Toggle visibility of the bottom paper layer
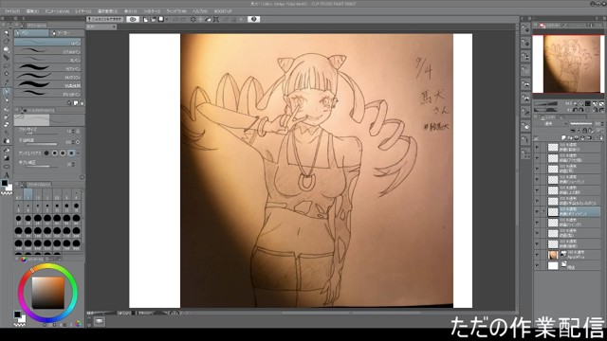Viewport: 607px width, 341px height. coord(537,265)
